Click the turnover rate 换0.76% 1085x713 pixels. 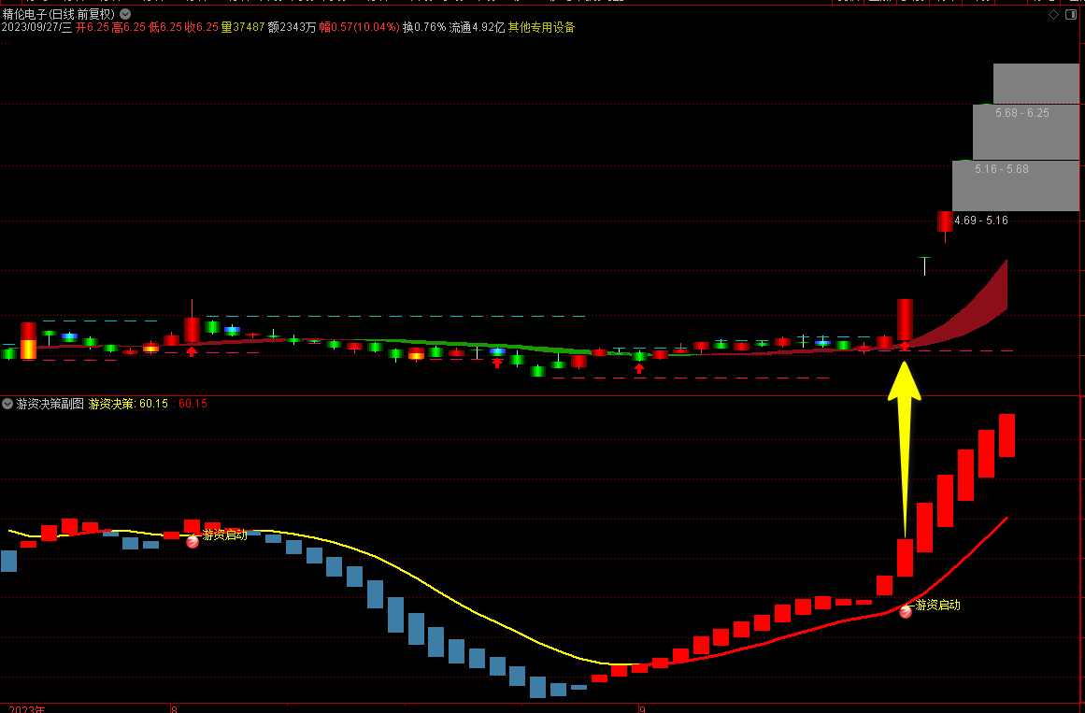[424, 28]
